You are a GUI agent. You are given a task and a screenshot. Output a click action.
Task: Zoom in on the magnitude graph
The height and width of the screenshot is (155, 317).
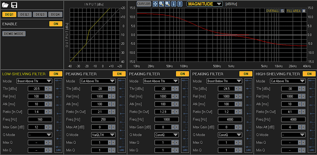[161, 4]
